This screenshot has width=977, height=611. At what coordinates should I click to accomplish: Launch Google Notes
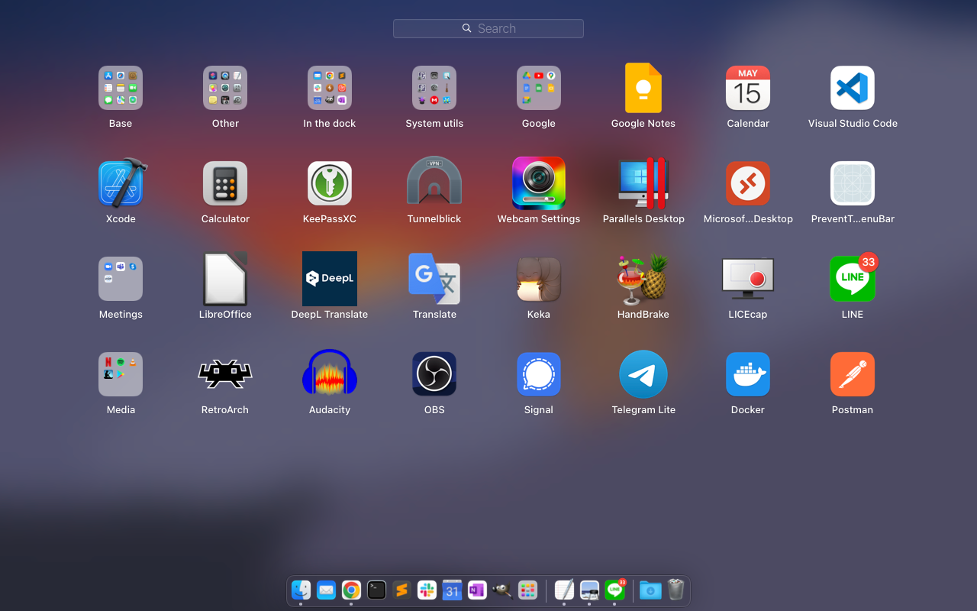tap(643, 88)
